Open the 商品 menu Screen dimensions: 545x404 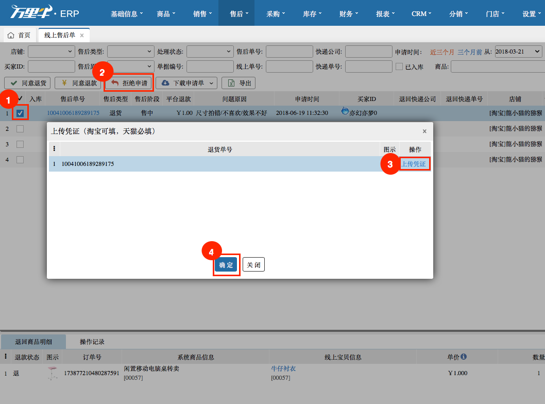point(166,13)
